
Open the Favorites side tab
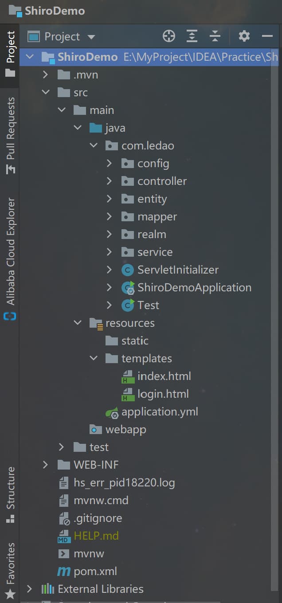point(10,571)
